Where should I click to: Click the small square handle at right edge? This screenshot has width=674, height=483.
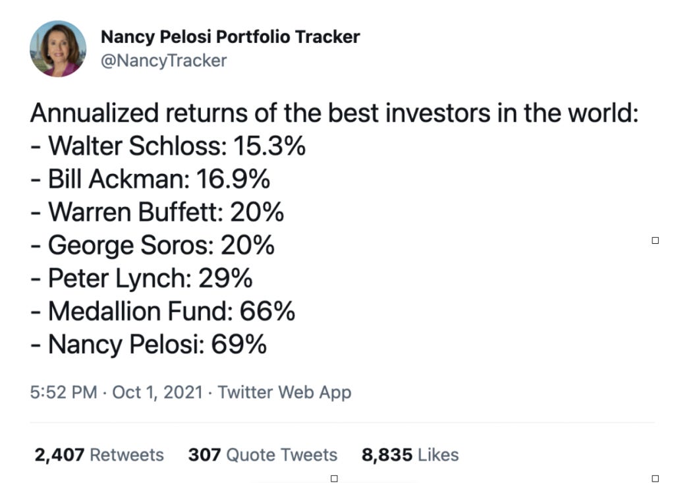click(655, 241)
